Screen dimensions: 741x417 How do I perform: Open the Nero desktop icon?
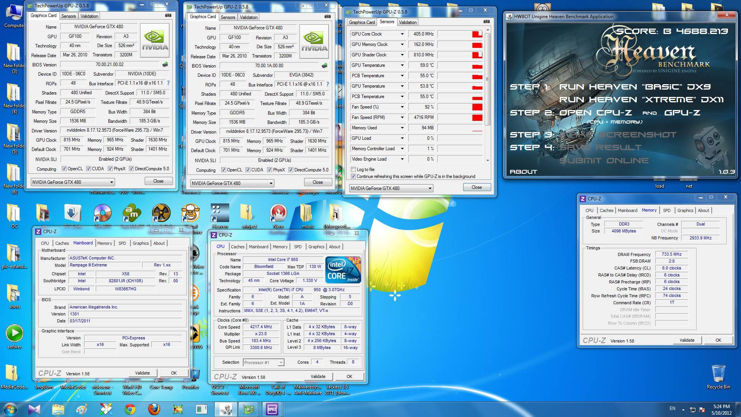click(278, 216)
